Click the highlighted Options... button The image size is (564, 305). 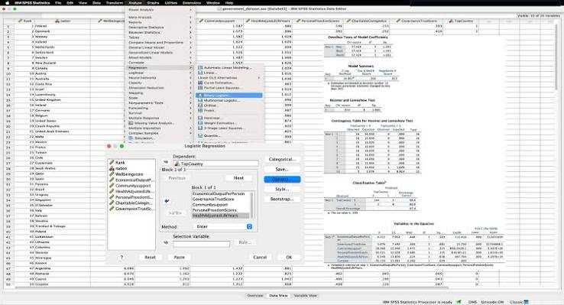tap(282, 179)
